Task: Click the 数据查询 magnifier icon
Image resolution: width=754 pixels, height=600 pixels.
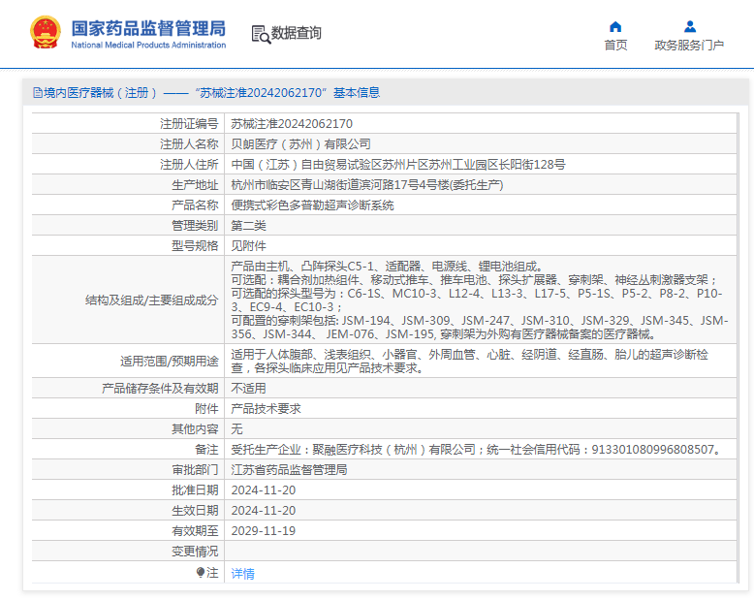Action: pyautogui.click(x=261, y=34)
